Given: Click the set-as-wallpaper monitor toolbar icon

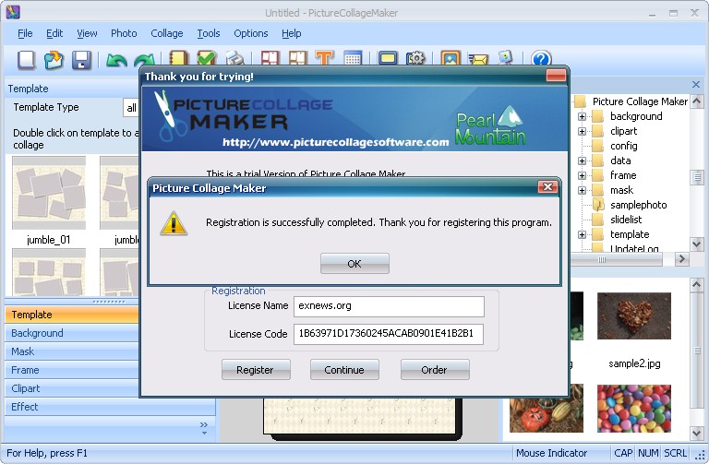Looking at the screenshot, I should click(505, 59).
